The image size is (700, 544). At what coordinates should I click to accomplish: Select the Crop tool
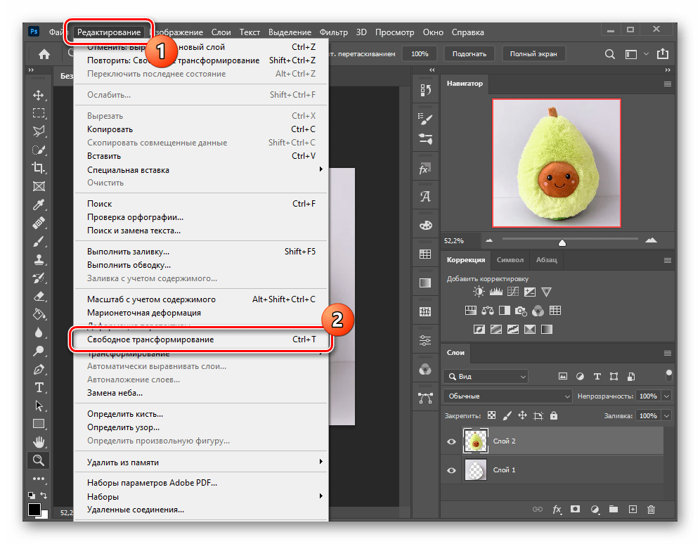point(39,168)
